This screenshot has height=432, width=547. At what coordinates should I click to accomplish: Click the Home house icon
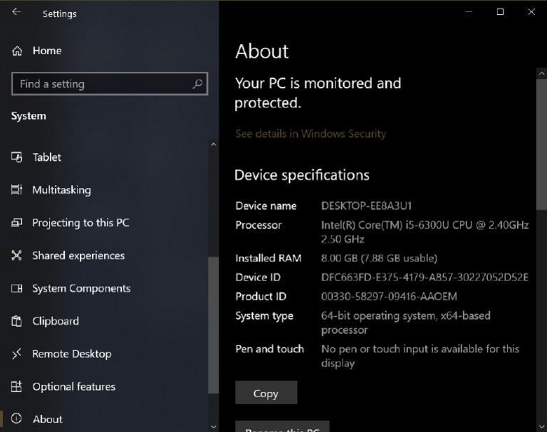17,51
